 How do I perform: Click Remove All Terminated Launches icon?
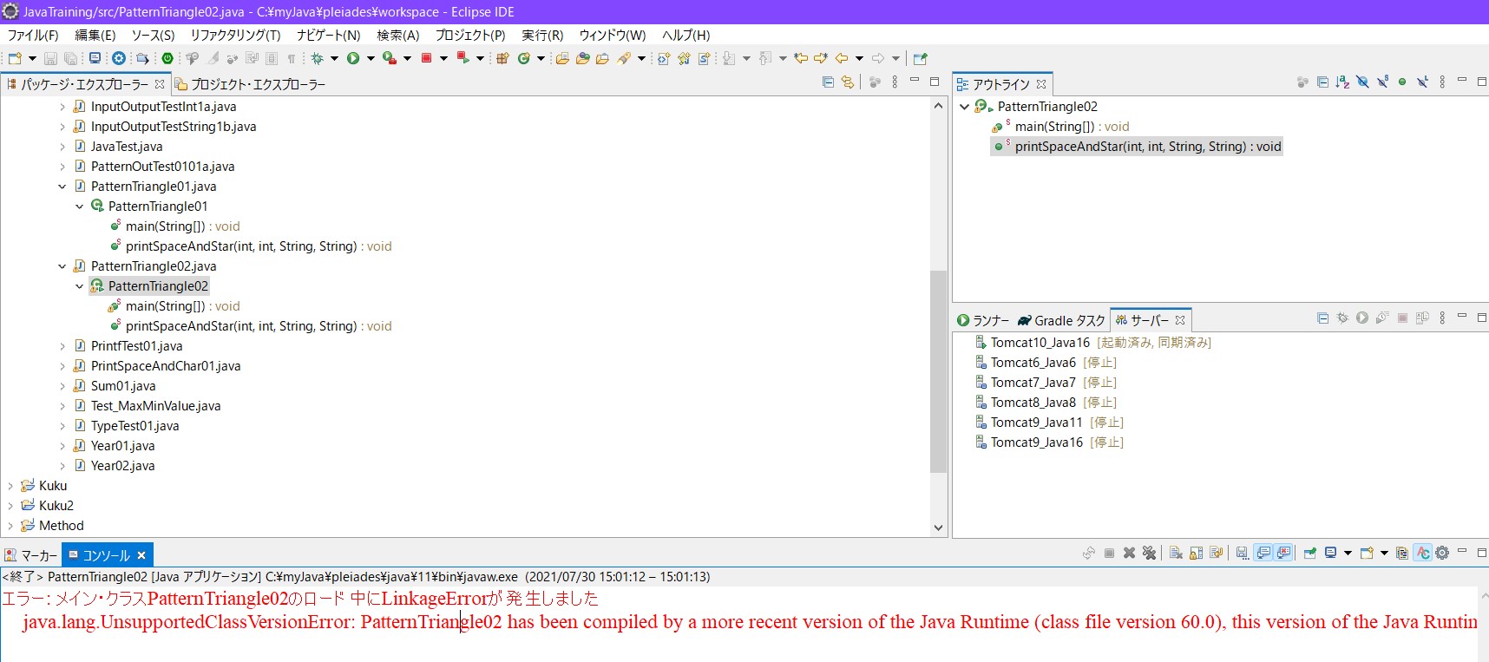click(x=1149, y=553)
